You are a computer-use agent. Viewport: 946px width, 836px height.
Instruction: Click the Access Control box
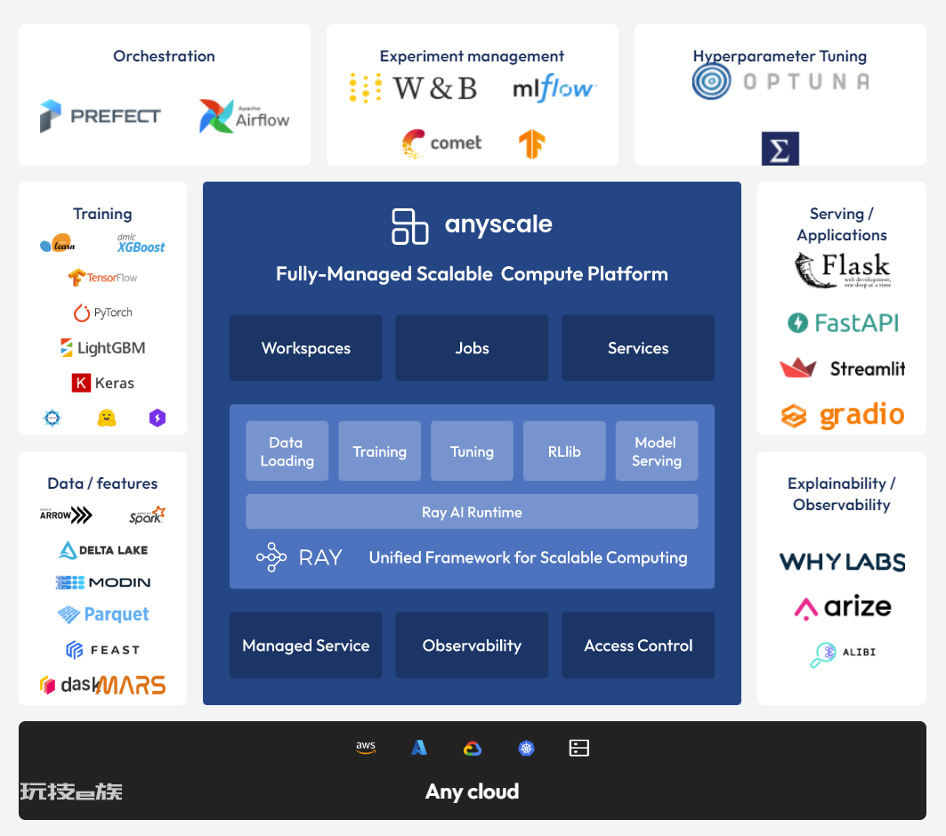(638, 645)
